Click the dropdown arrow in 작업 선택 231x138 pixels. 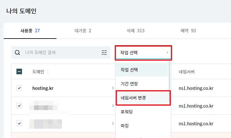167,53
